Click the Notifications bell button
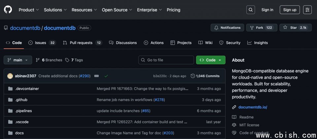The image size is (317, 139). pos(227,27)
